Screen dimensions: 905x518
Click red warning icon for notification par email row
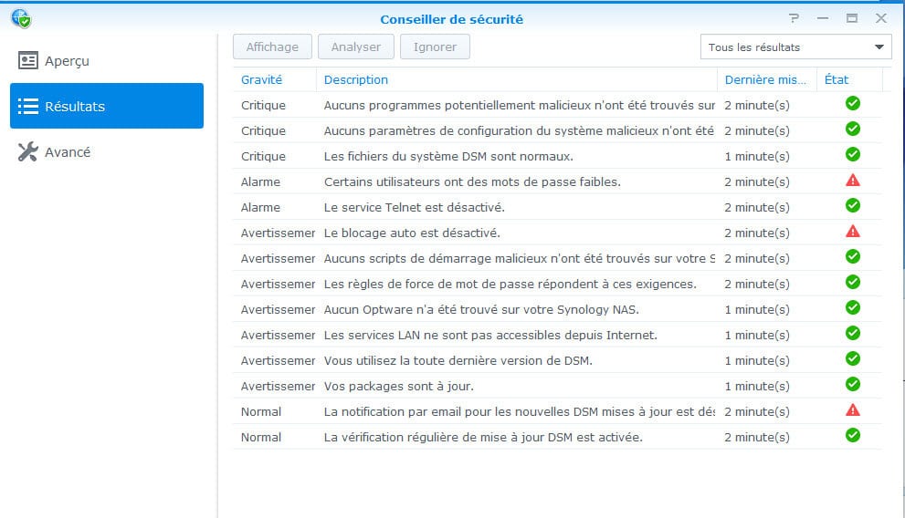point(852,409)
